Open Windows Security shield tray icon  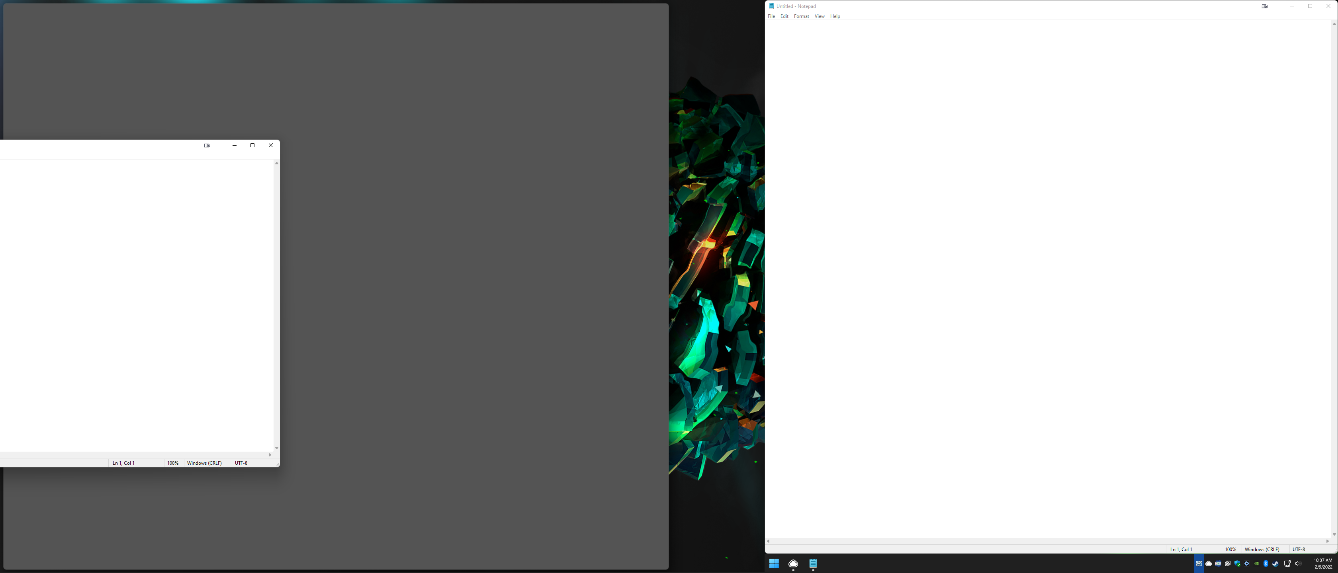1238,564
